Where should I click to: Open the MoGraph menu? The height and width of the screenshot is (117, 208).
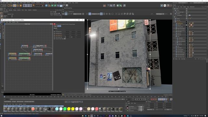click(x=33, y=3)
